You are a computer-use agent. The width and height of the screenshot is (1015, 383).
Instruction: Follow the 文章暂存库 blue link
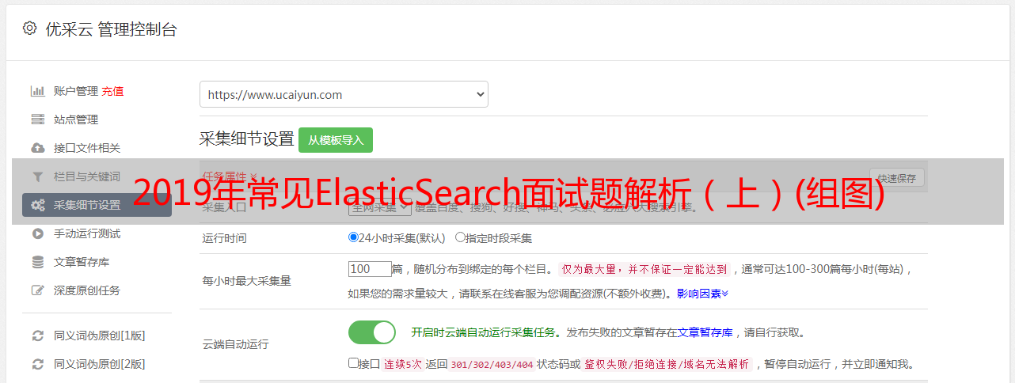click(705, 332)
